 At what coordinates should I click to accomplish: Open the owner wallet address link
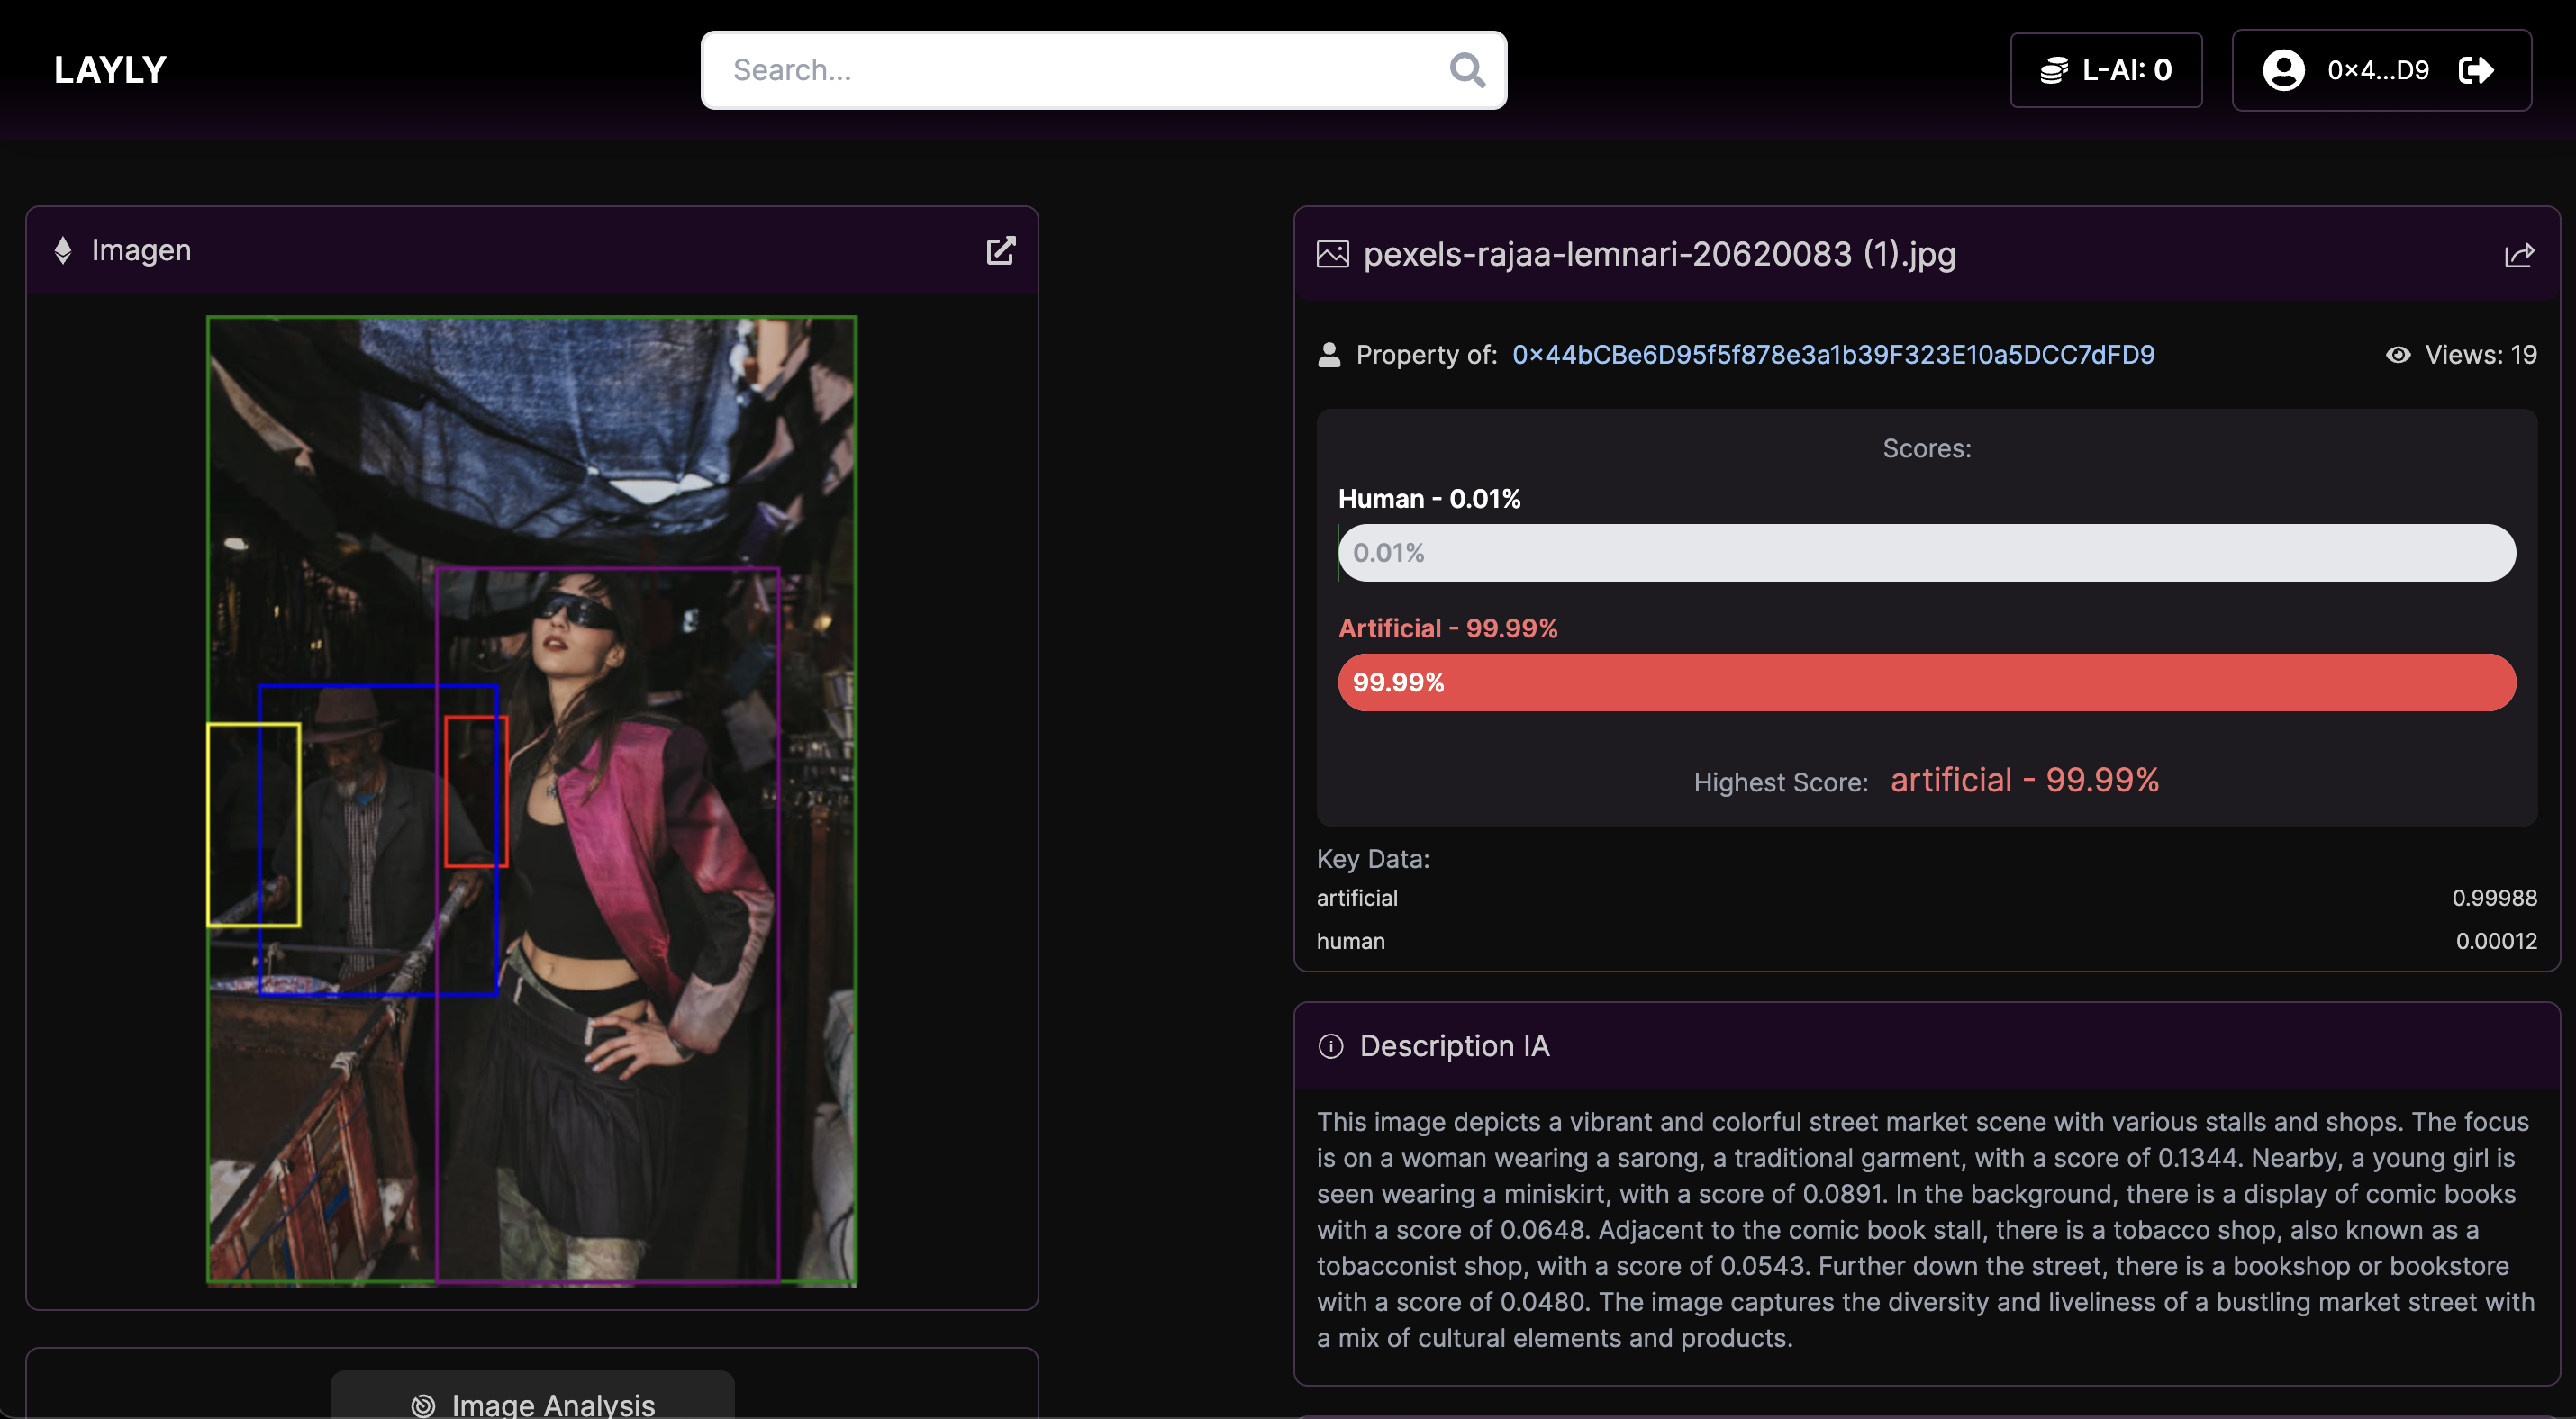pos(1832,355)
